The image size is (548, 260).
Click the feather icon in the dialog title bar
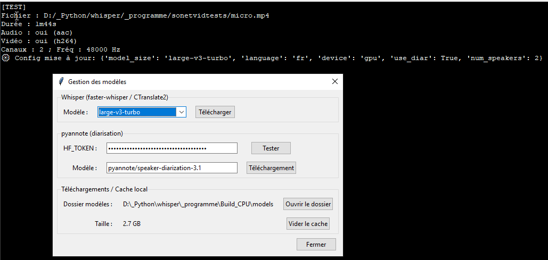pos(61,82)
